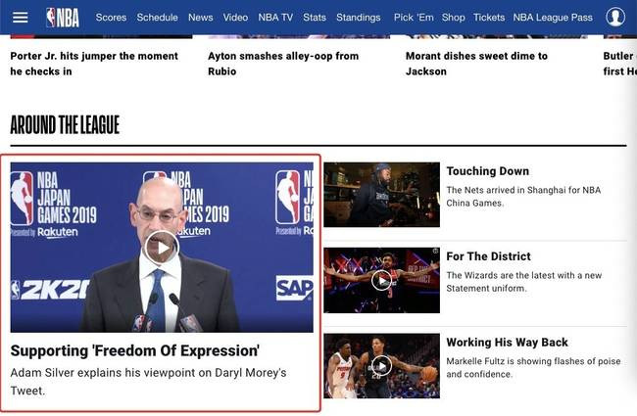
Task: Open the Video section
Action: coord(235,18)
